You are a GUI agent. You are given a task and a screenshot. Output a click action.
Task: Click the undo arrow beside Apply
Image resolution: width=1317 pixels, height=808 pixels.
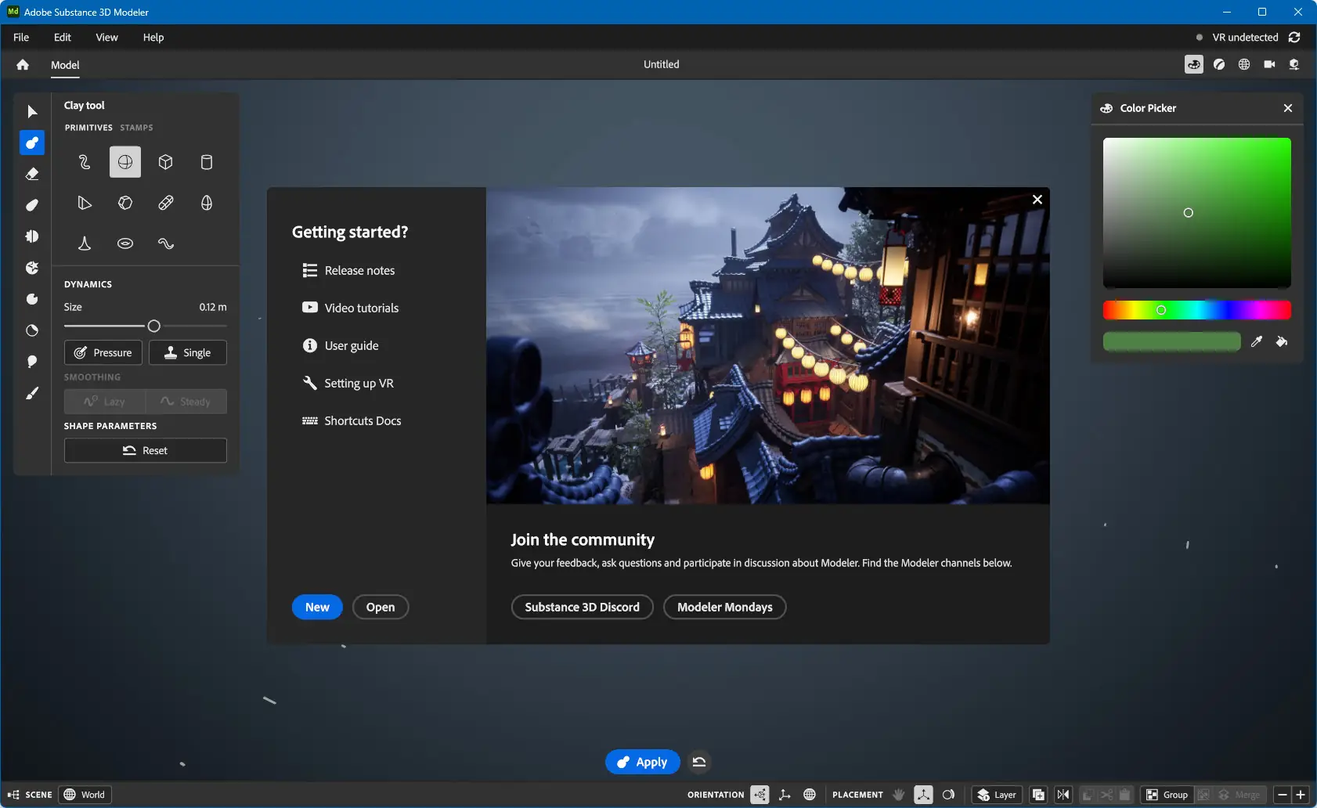pyautogui.click(x=699, y=762)
